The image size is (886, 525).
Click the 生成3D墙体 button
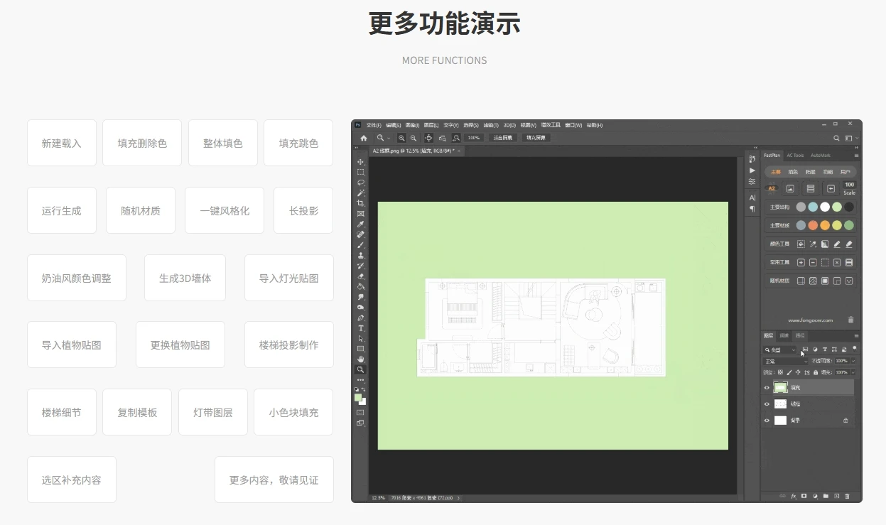(x=185, y=278)
